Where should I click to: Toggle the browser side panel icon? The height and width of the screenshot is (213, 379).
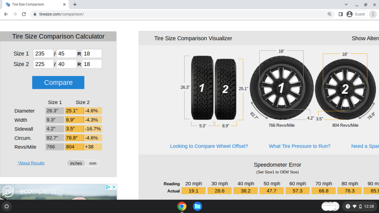(341, 14)
